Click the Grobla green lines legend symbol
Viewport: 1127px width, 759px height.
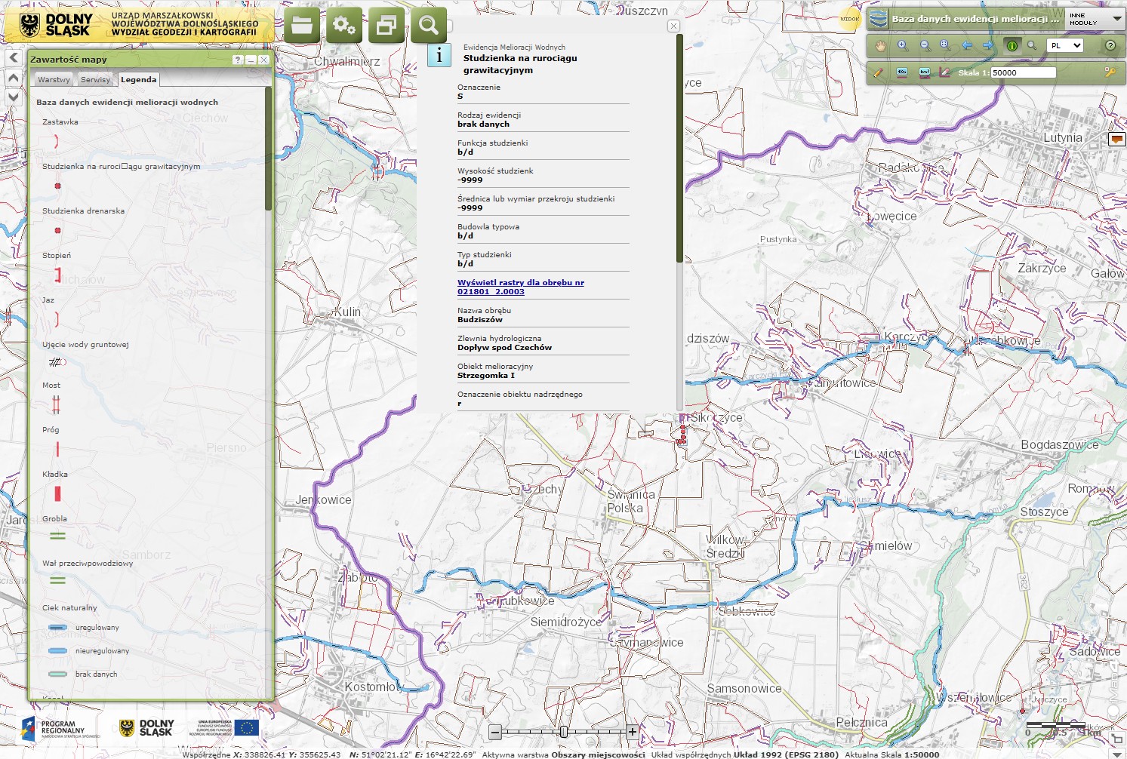[57, 536]
